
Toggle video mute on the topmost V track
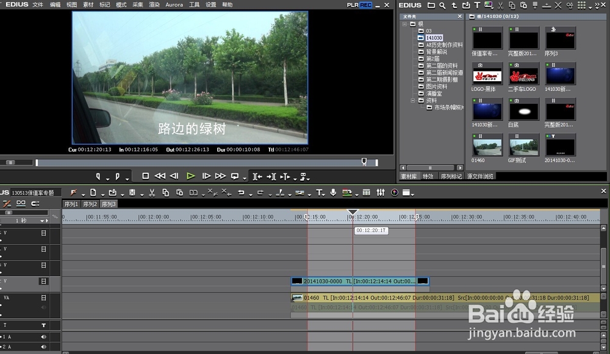(43, 233)
